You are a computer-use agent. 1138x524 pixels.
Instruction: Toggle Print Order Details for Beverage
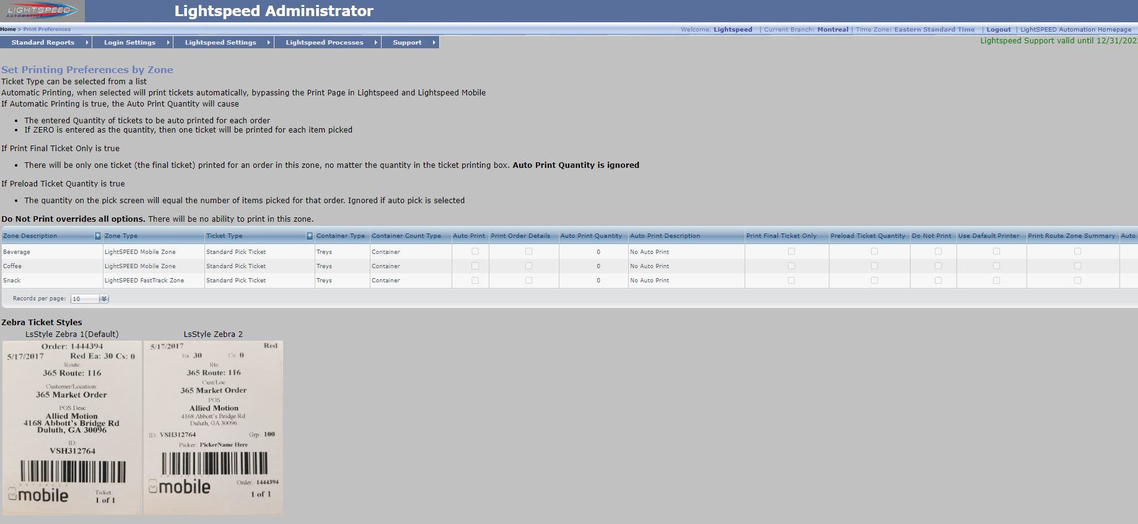528,251
